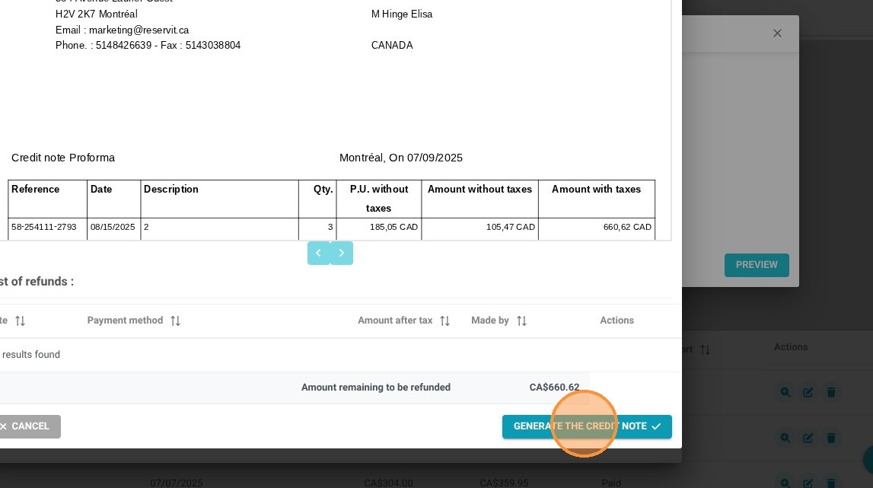Go to previous page of credit note preview
This screenshot has height=488, width=873.
318,253
